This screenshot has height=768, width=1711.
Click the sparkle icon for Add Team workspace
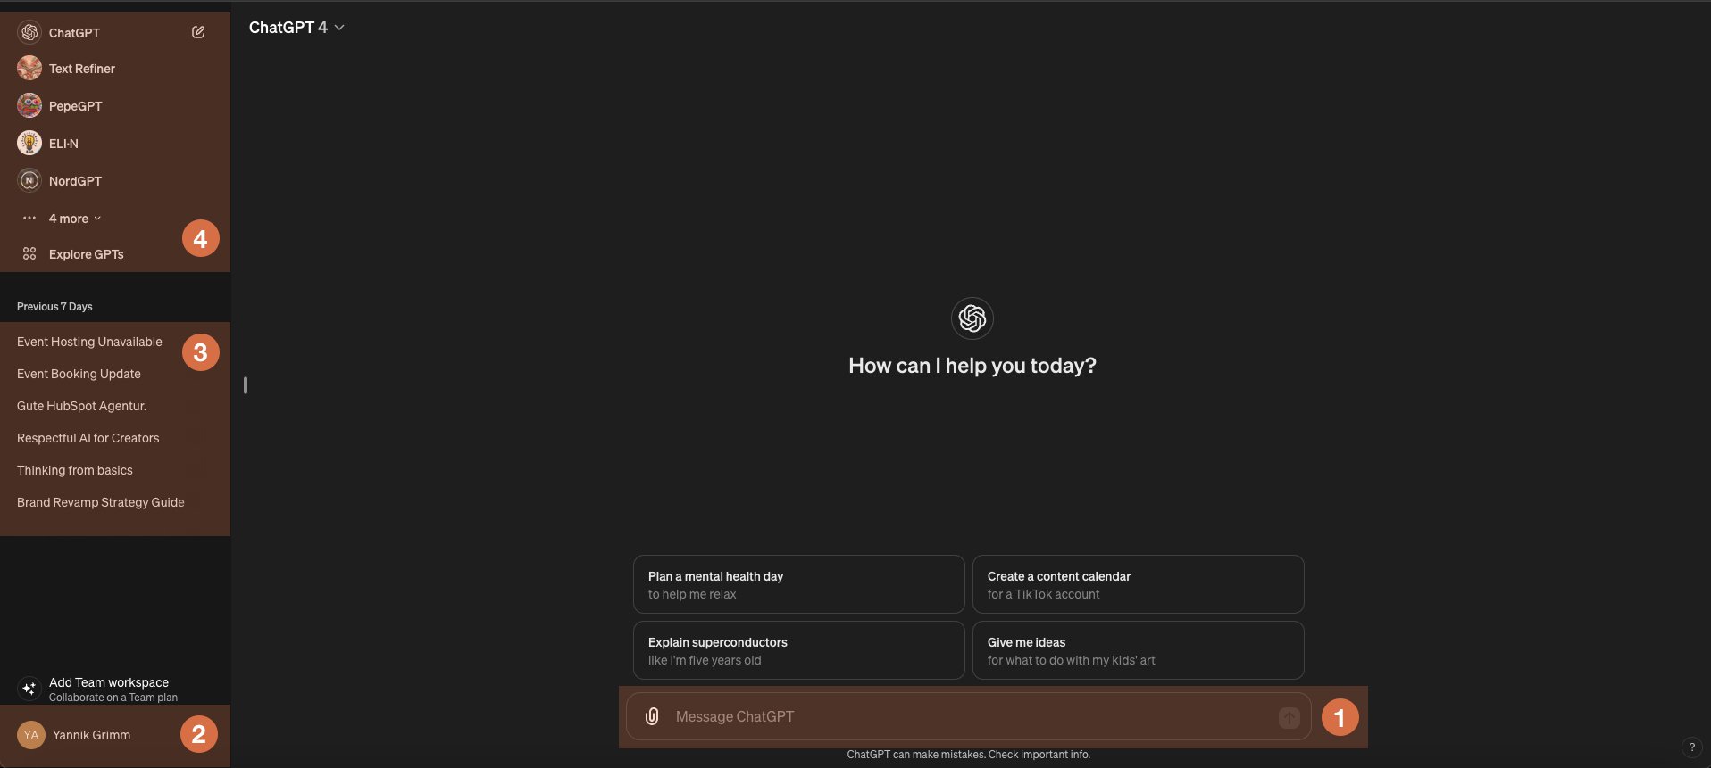click(29, 689)
